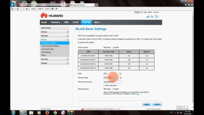Set SSID broadcast to Enable
This screenshot has width=204, height=115.
tap(104, 89)
